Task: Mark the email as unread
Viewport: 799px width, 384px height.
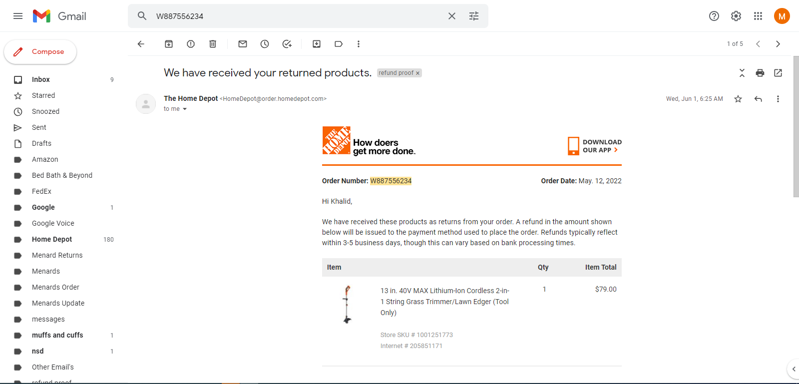Action: click(243, 44)
